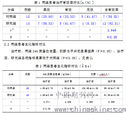Select the t value 4.439 cell

68,102
